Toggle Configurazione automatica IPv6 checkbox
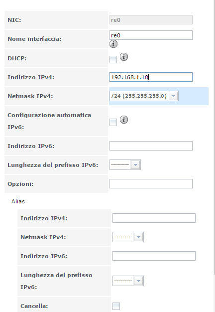The width and height of the screenshot is (215, 312). [x=113, y=122]
